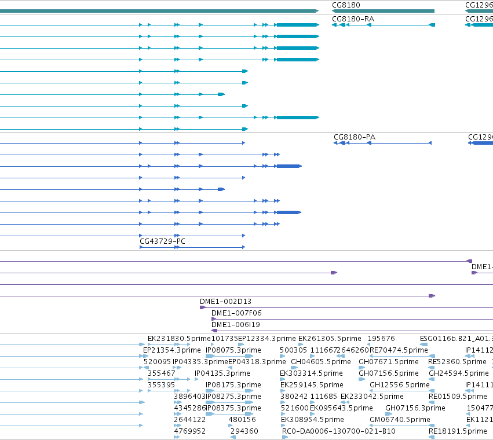Click the 111685 feature label

pyautogui.click(x=323, y=397)
